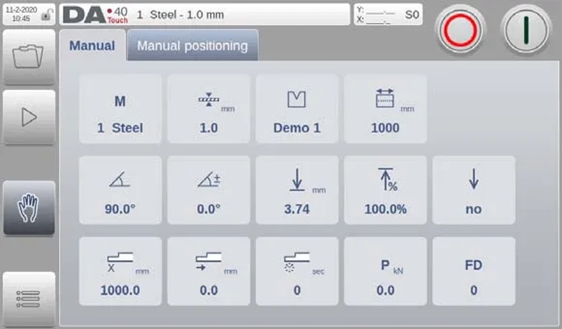Switch to Manual positioning tab
Viewport: 562px width, 329px height.
(193, 46)
